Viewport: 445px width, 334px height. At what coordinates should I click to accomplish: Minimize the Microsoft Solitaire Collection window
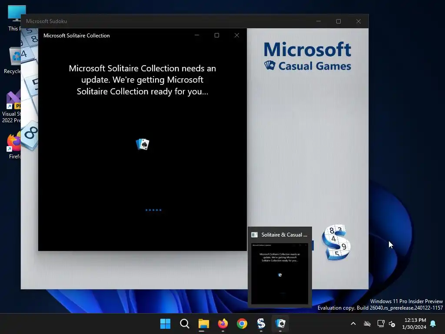tap(197, 35)
